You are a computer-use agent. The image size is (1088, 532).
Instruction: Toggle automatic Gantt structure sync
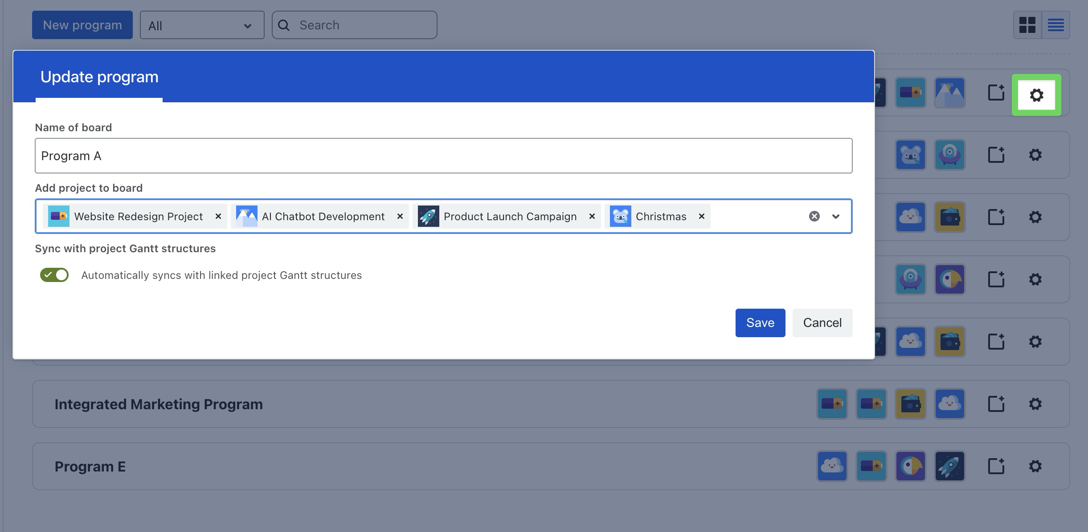[x=54, y=275]
